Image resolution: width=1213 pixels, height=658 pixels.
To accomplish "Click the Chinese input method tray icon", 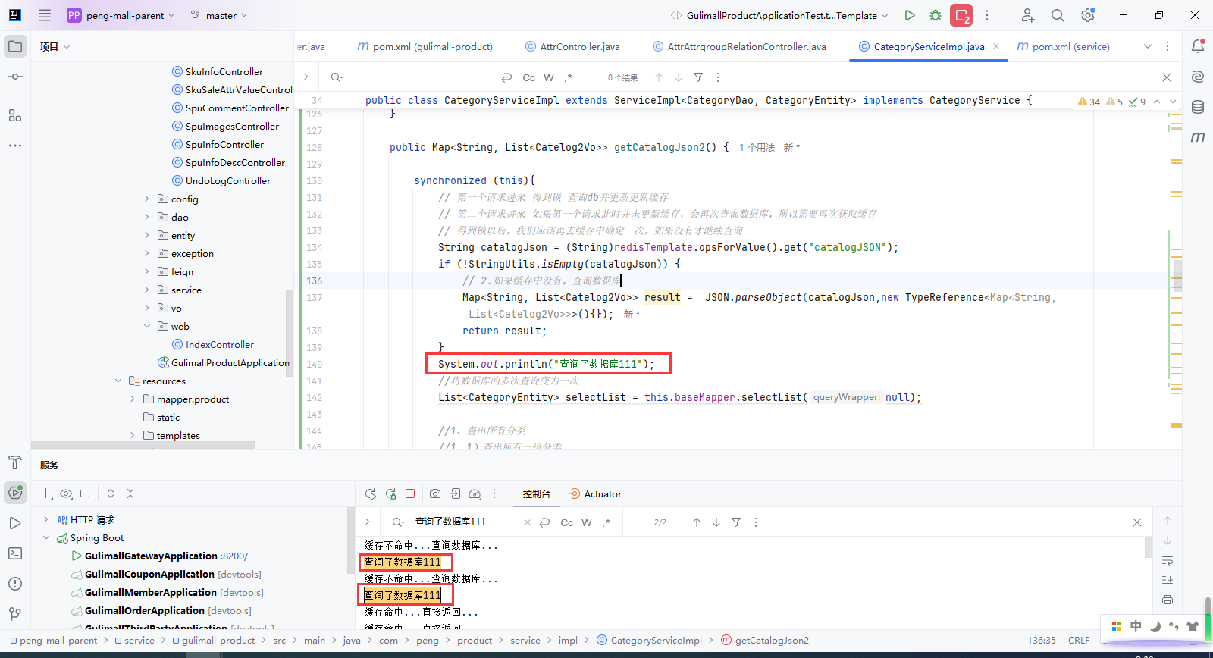I will [1136, 626].
